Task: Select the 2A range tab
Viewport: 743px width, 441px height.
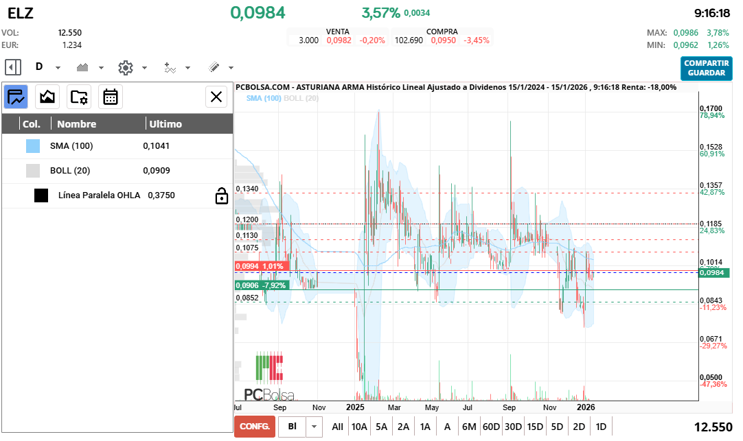Action: (x=403, y=427)
